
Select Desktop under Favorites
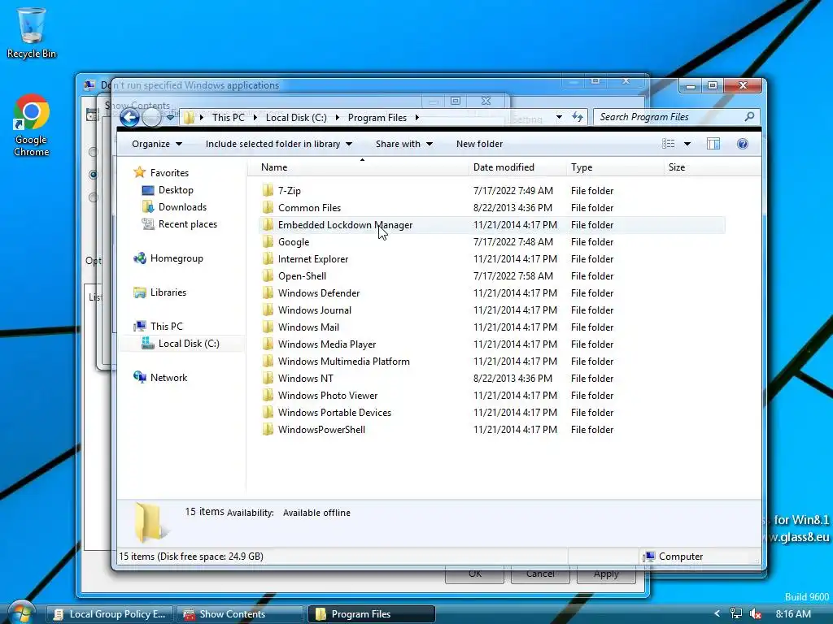(168, 190)
